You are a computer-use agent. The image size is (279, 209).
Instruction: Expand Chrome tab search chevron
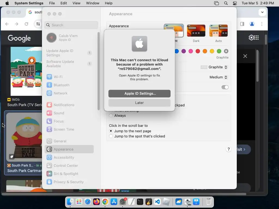(262, 12)
